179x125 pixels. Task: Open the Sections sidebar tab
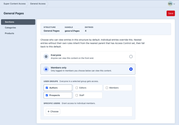(18, 22)
